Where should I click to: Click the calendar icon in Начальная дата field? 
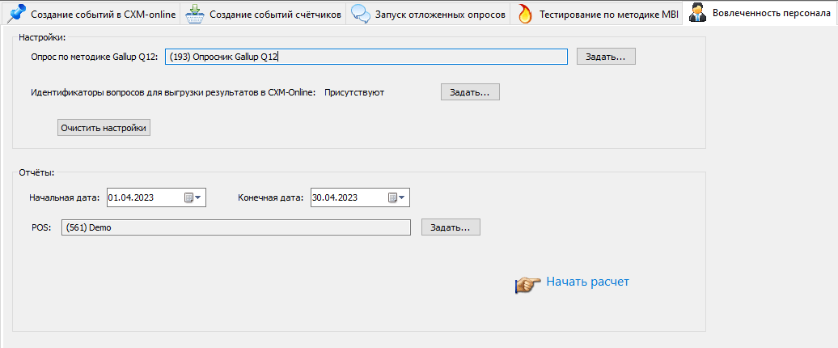[x=188, y=197]
